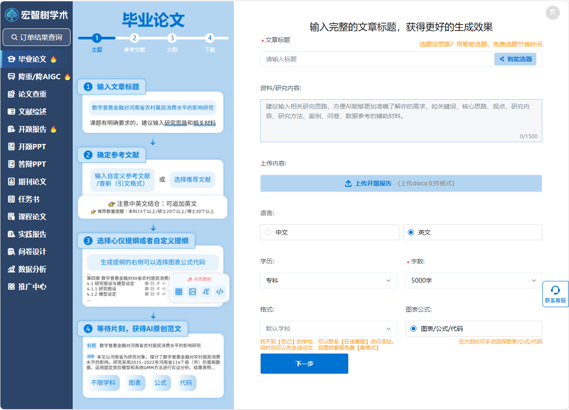Click the 下一步 next step button
This screenshot has width=569, height=410.
point(304,364)
